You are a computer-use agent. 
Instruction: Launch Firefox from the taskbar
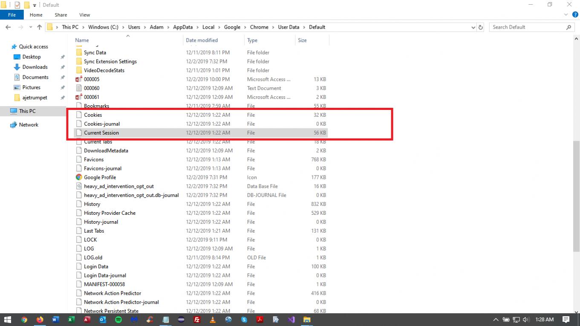click(40, 320)
